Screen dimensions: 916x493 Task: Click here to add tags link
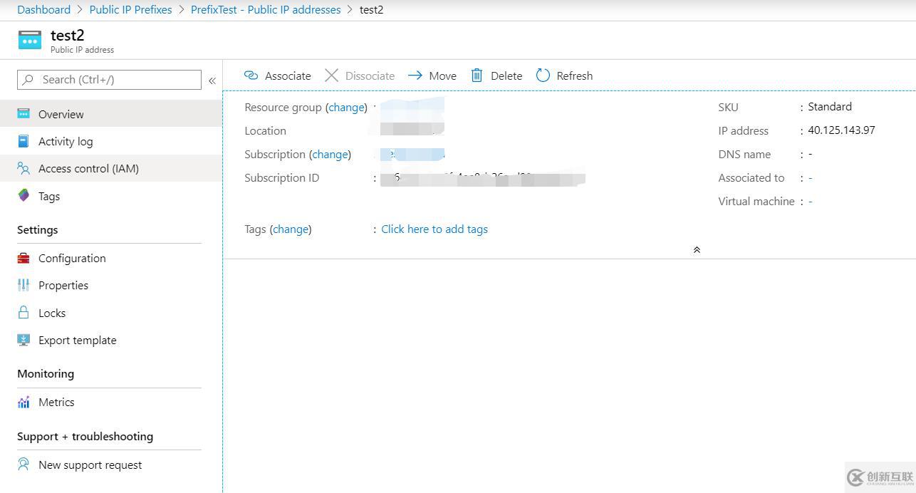(x=434, y=229)
